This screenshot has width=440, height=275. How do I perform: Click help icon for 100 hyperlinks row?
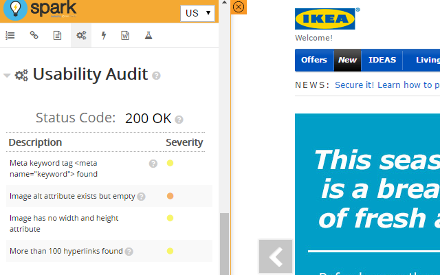pyautogui.click(x=129, y=252)
